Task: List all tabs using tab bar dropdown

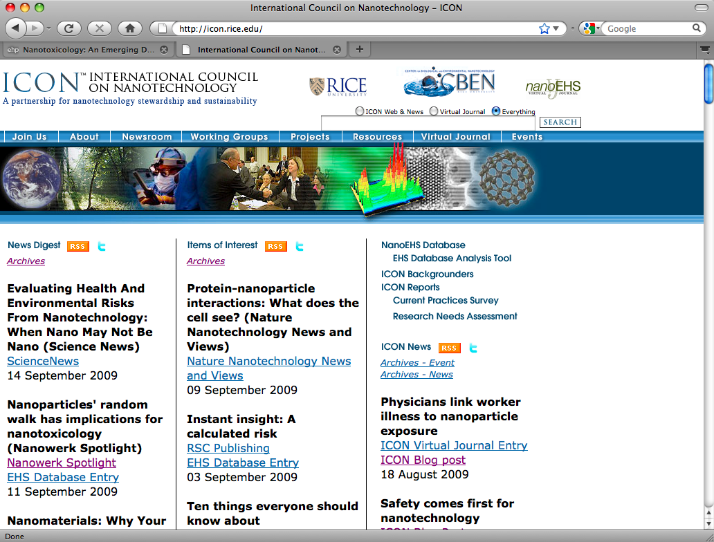Action: [704, 50]
